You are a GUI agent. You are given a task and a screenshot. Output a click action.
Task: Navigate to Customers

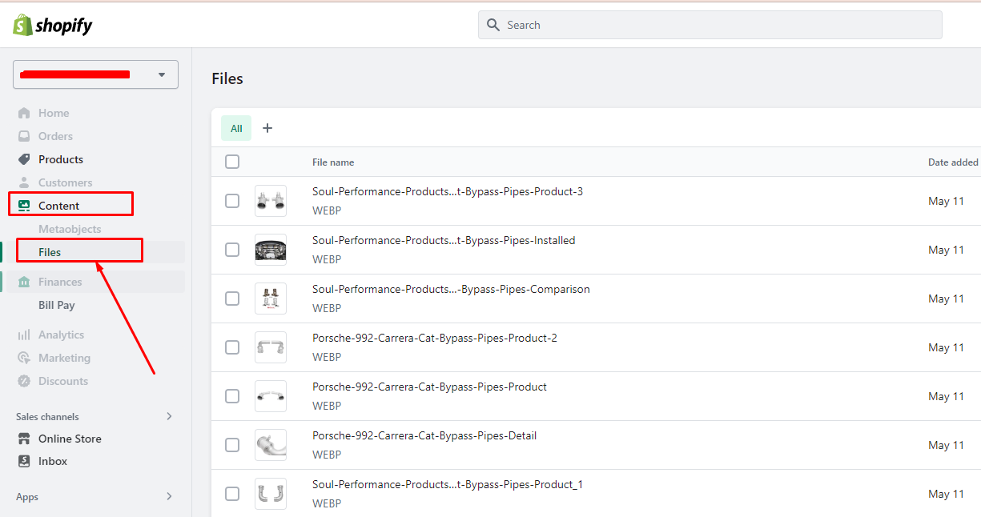pyautogui.click(x=65, y=182)
